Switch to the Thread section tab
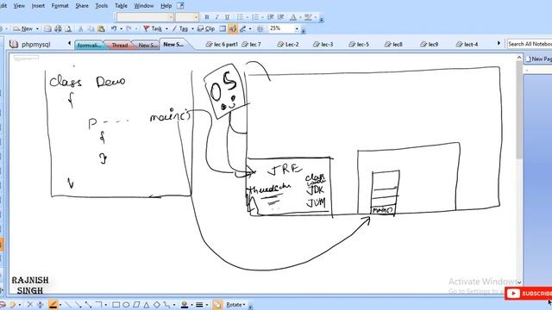Viewport: 552px width, 310px height. 120,45
